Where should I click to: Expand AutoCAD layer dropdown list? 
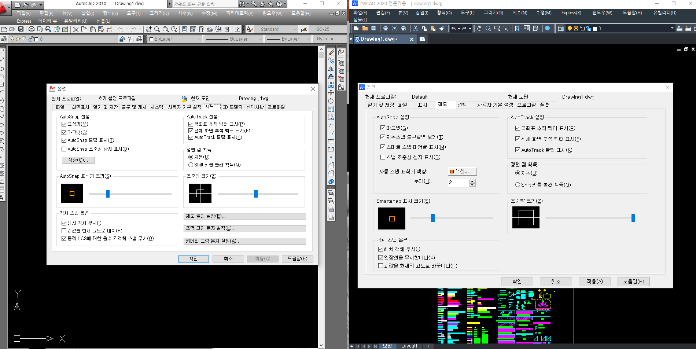point(115,39)
